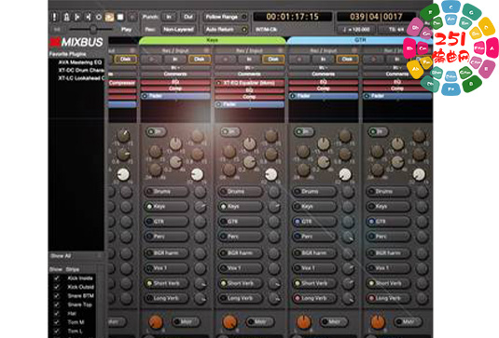Image resolution: width=499 pixels, height=338 pixels.
Task: Click the panic exclamation-mark icon in the transport bar
Action: click(55, 17)
